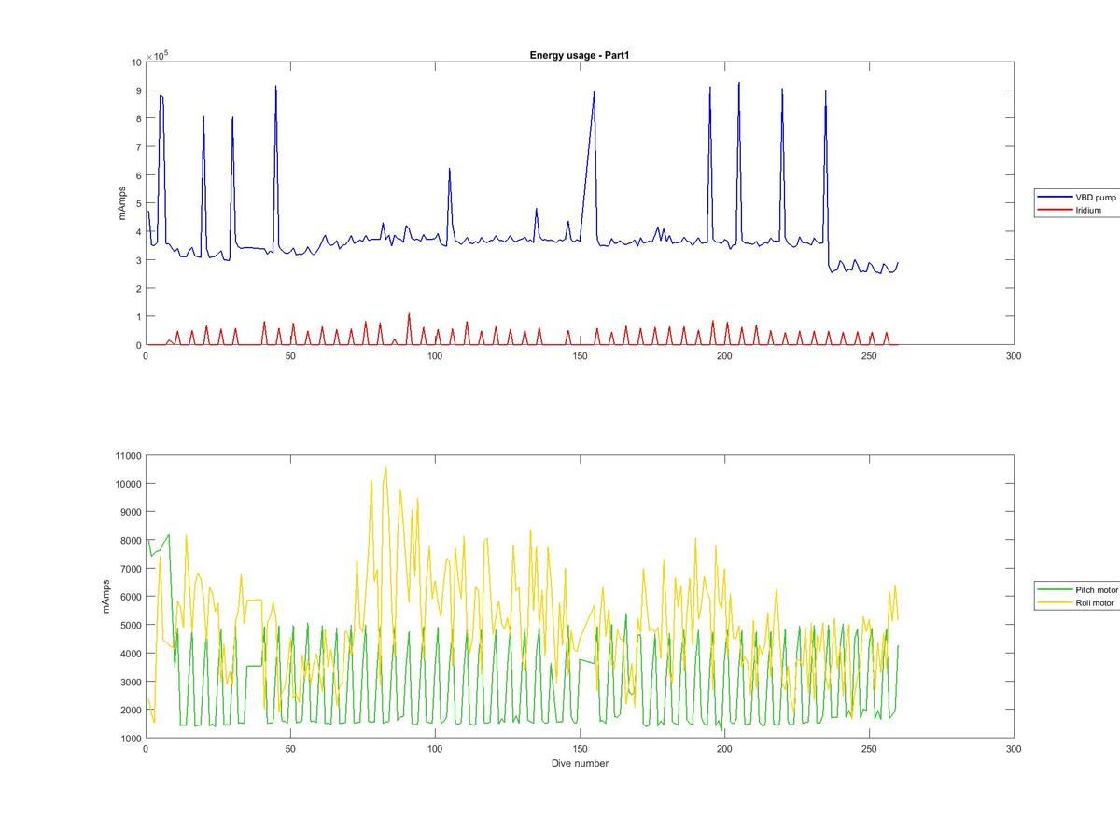Click y-axis tick '1000' on the bottom plot
This screenshot has height=829, width=1120.
(131, 739)
